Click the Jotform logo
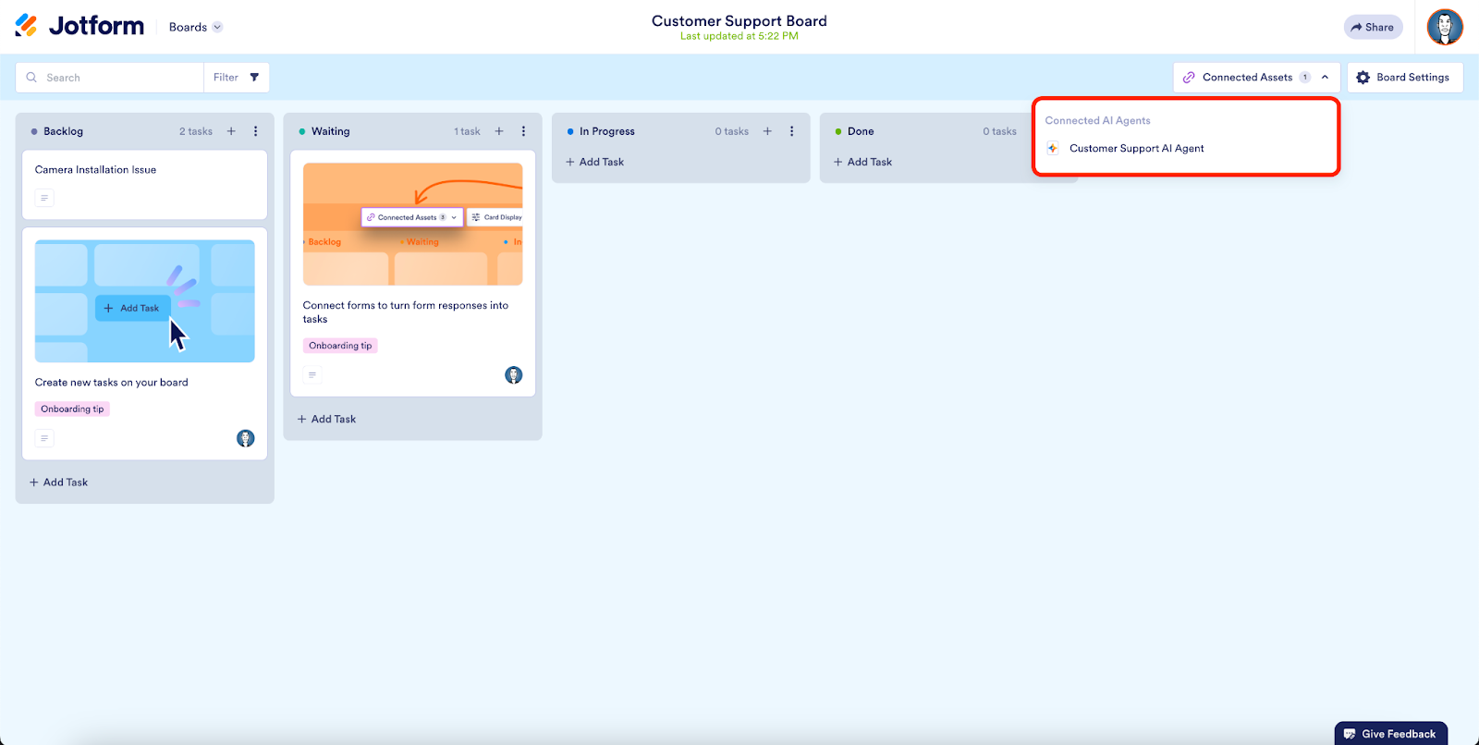The image size is (1479, 745). 79,26
